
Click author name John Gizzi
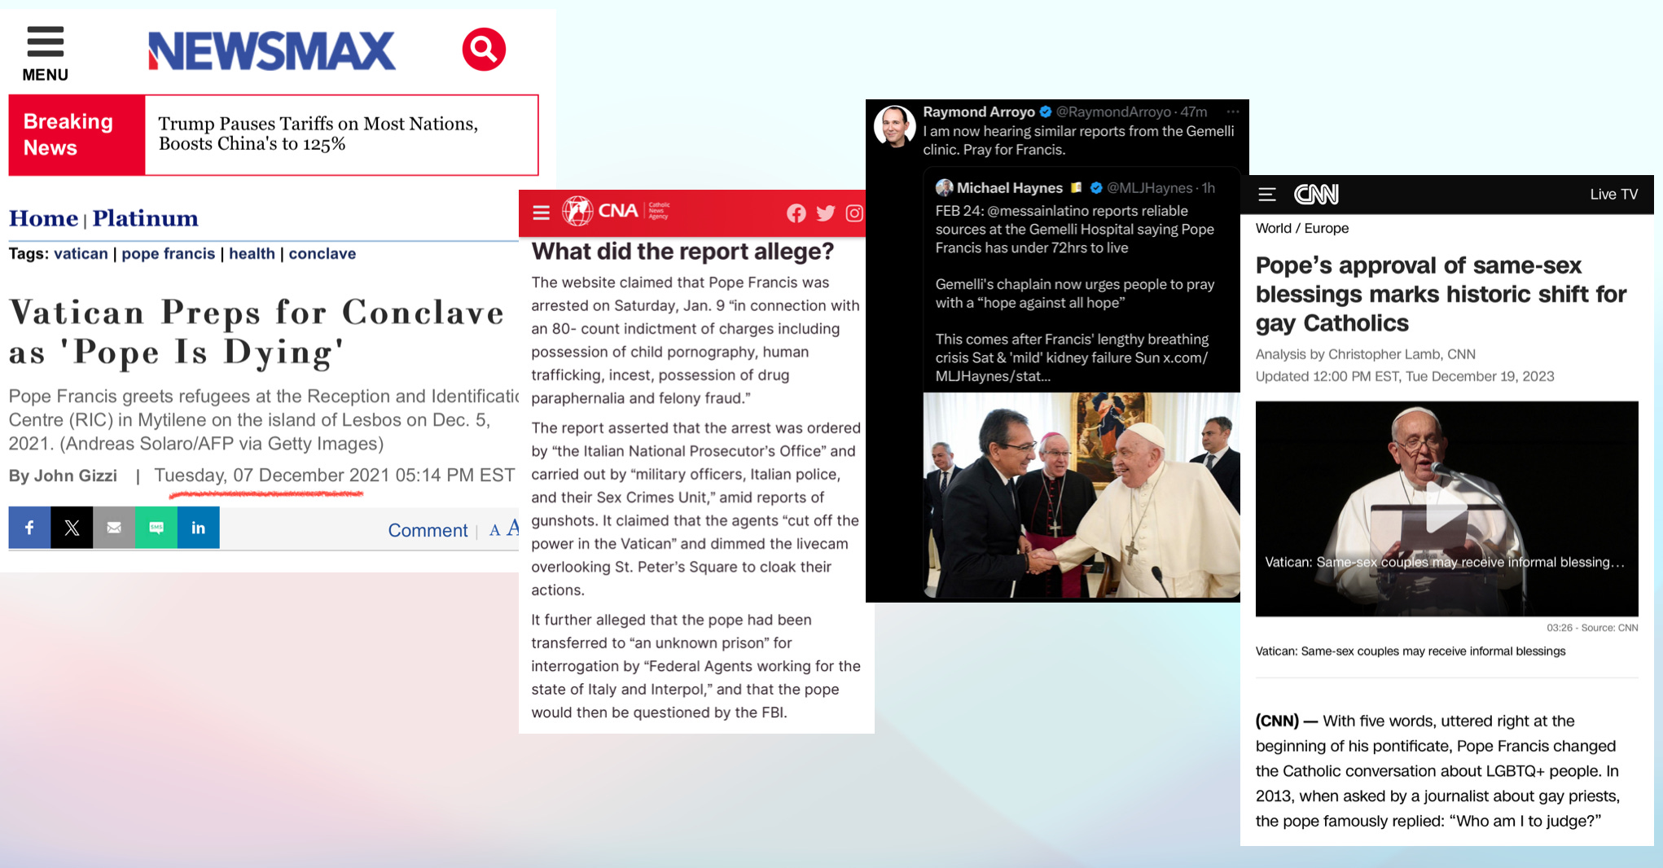76,476
